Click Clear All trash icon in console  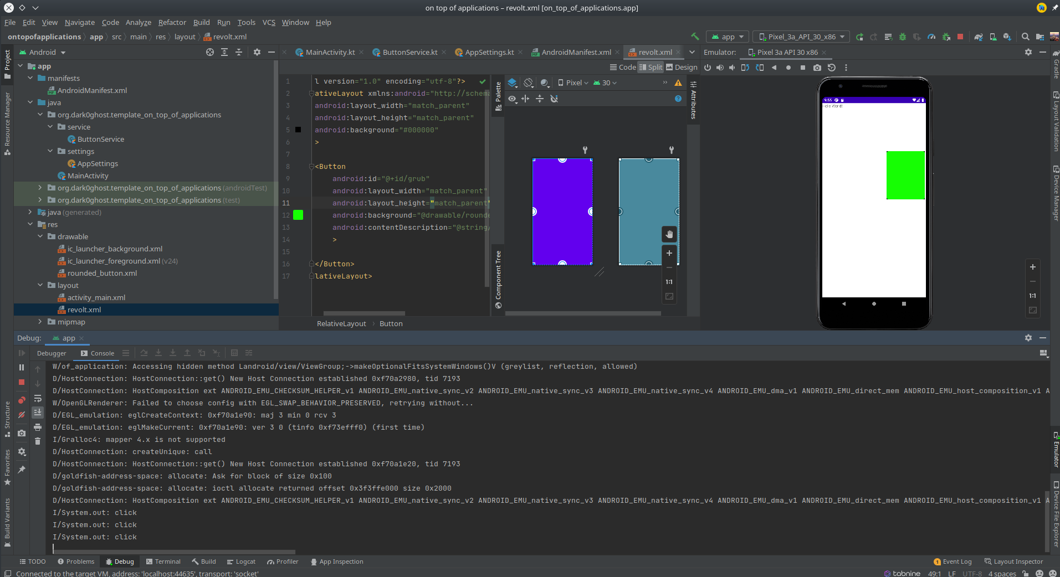(38, 441)
